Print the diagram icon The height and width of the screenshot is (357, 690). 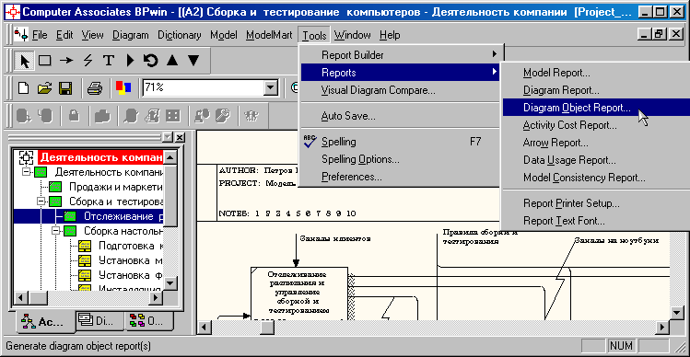coord(94,88)
